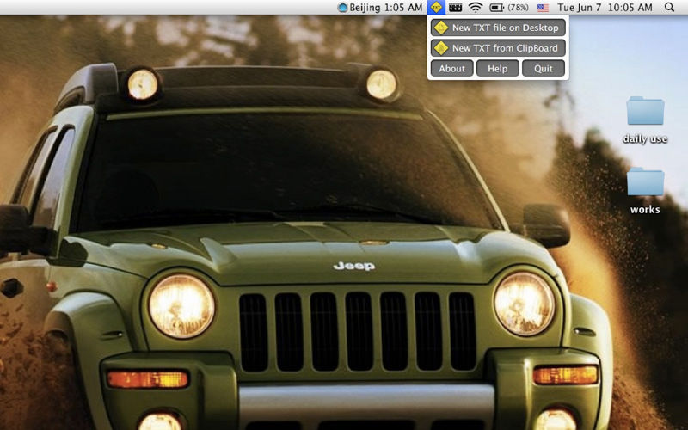The width and height of the screenshot is (688, 430).
Task: Click the globe icon beside Beijing clock
Action: [x=343, y=8]
